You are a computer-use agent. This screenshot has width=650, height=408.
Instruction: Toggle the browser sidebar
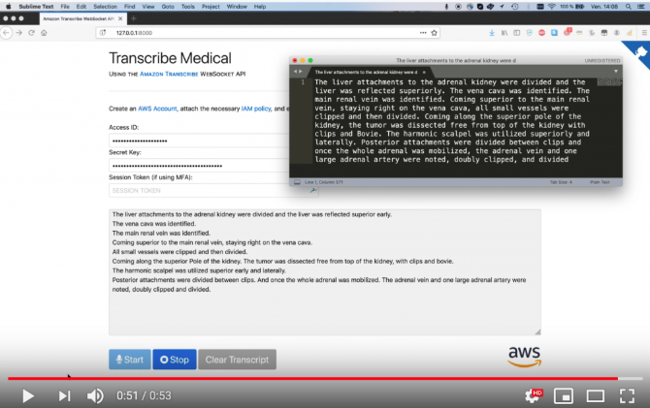516,33
